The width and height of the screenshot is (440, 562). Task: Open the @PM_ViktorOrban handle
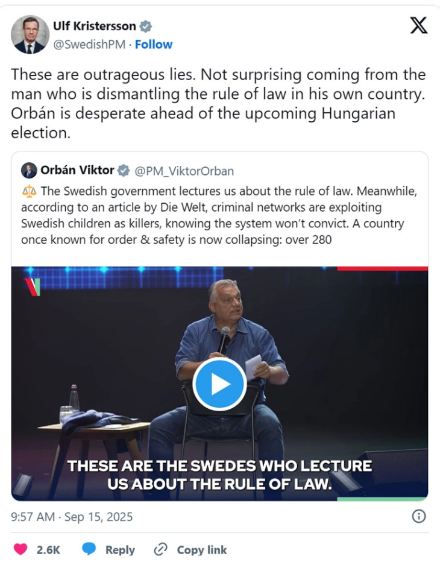coord(184,171)
